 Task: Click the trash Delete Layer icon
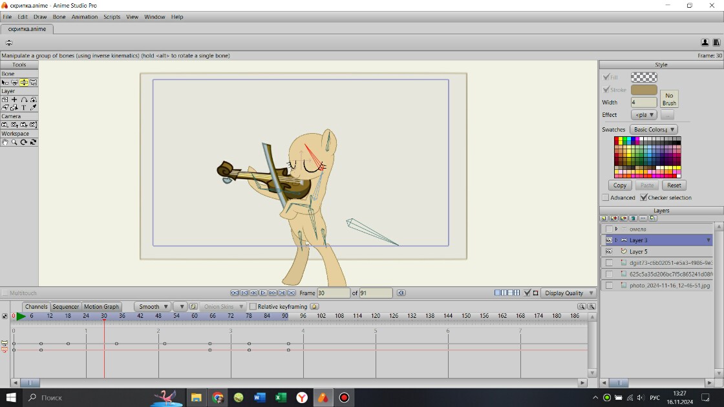pos(633,218)
